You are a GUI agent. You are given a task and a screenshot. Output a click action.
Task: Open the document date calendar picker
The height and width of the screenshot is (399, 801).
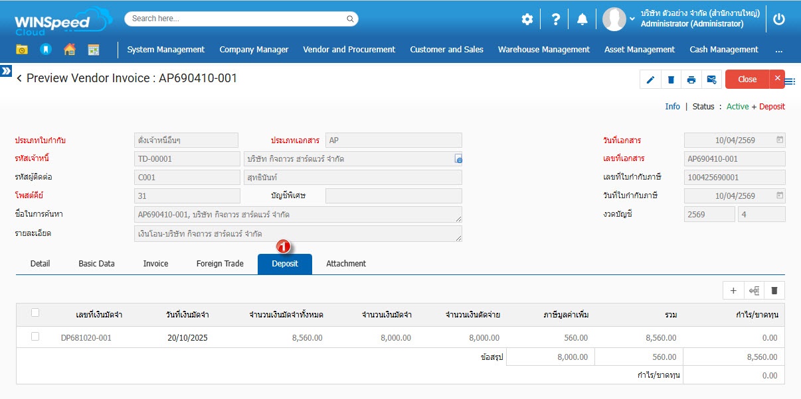point(780,140)
